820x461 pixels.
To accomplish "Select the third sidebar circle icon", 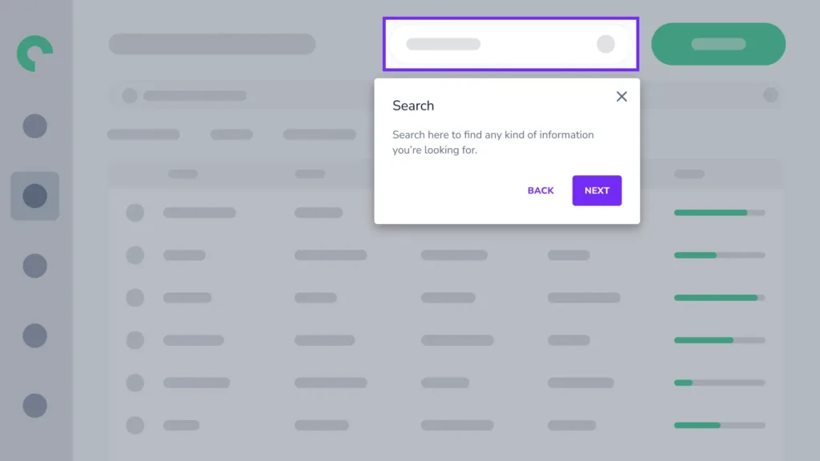I will coord(35,266).
